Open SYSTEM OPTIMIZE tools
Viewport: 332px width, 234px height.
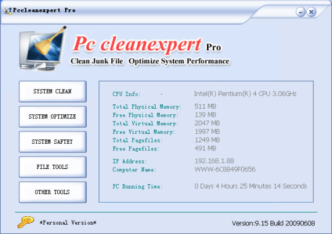[x=53, y=117]
